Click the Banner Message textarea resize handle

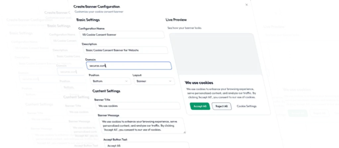click(185, 132)
